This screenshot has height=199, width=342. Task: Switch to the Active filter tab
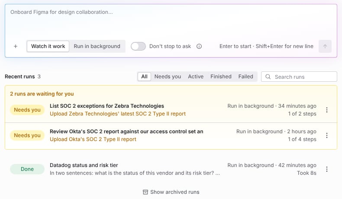coord(196,77)
